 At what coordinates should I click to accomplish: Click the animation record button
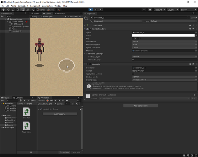(x=47, y=100)
